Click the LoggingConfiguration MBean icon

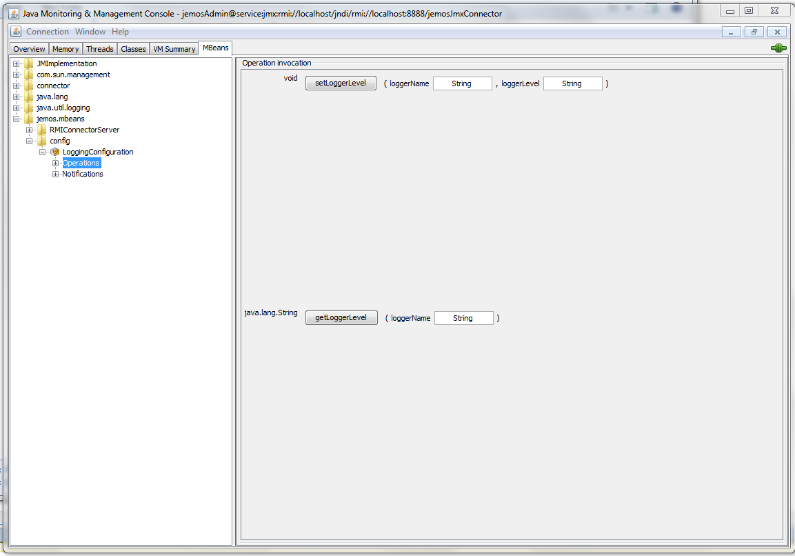[54, 152]
